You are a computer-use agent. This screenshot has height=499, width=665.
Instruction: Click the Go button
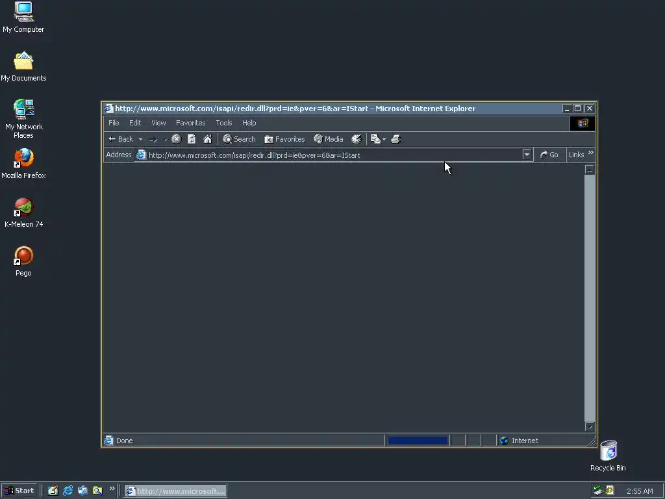549,155
